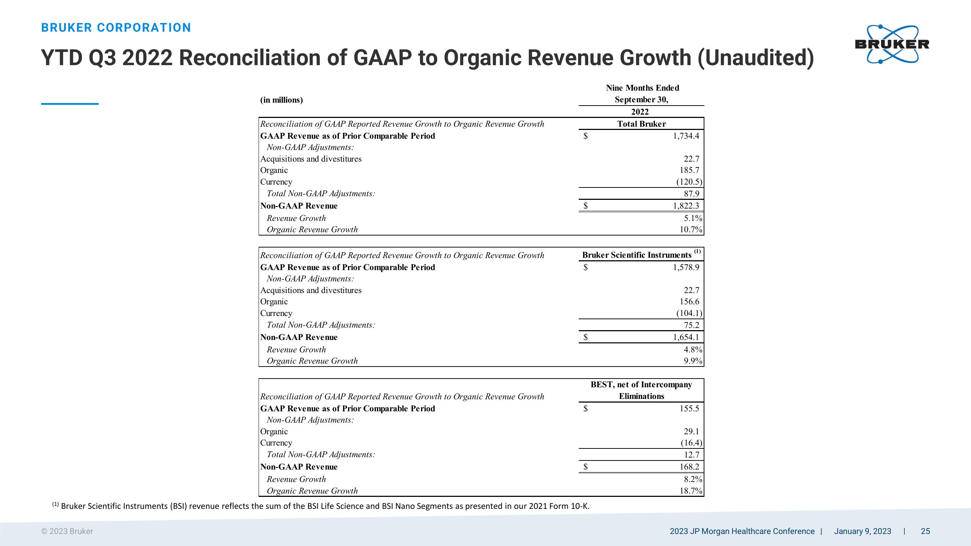Click the organic adjustment value 185.7

tap(689, 170)
